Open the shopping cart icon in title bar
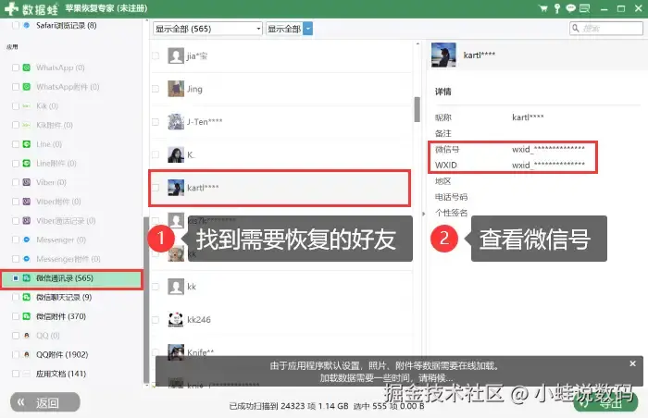Viewport: 648px width, 418px height. [543, 8]
